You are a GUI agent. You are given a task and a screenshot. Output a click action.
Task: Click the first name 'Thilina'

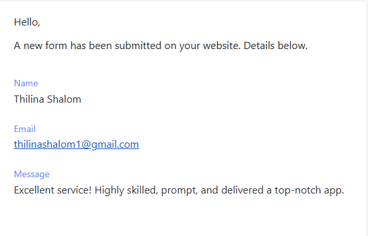[28, 99]
